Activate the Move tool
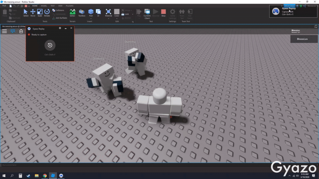The width and height of the screenshot is (319, 179). pyautogui.click(x=33, y=13)
